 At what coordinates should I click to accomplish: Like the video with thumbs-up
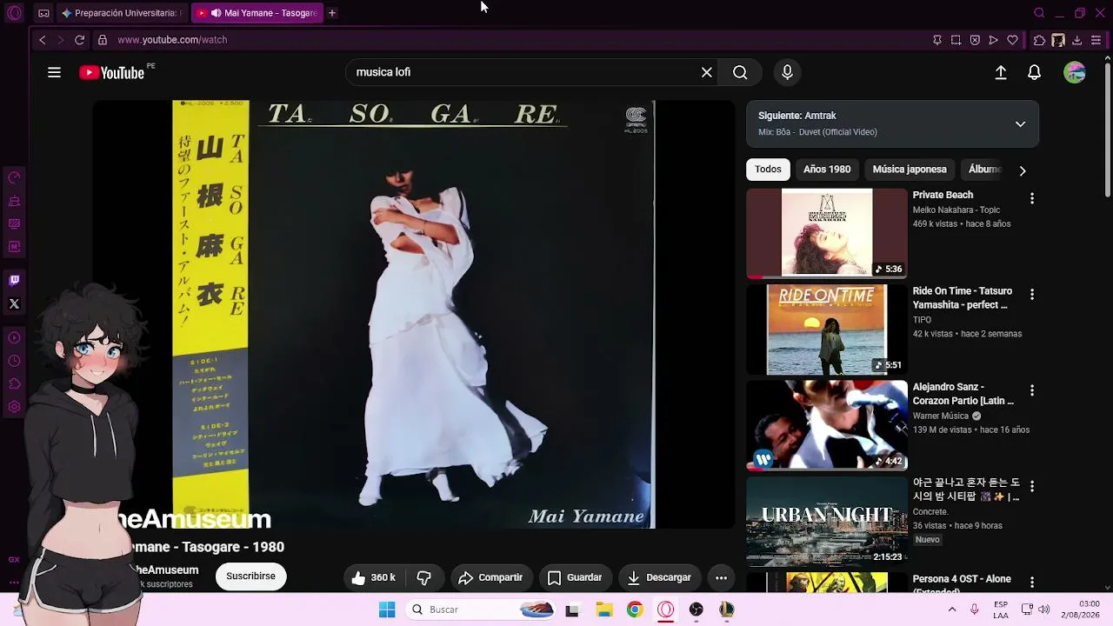[x=375, y=577]
